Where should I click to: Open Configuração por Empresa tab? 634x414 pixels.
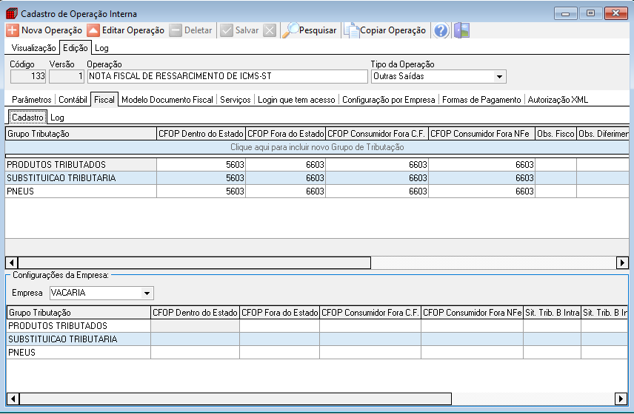click(389, 100)
